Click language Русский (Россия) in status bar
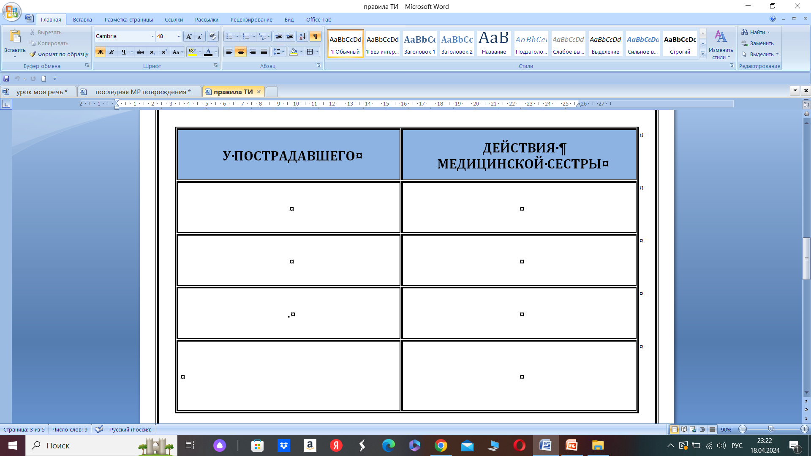This screenshot has width=811, height=456. pos(131,429)
